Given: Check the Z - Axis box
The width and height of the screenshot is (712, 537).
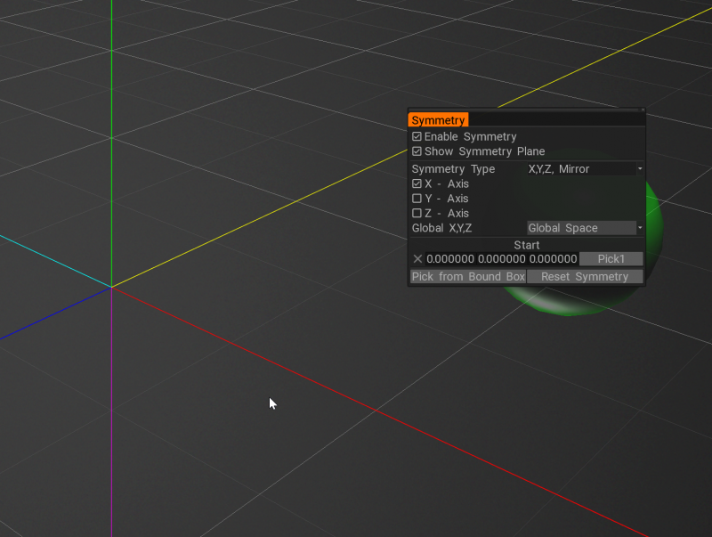Looking at the screenshot, I should (x=417, y=214).
